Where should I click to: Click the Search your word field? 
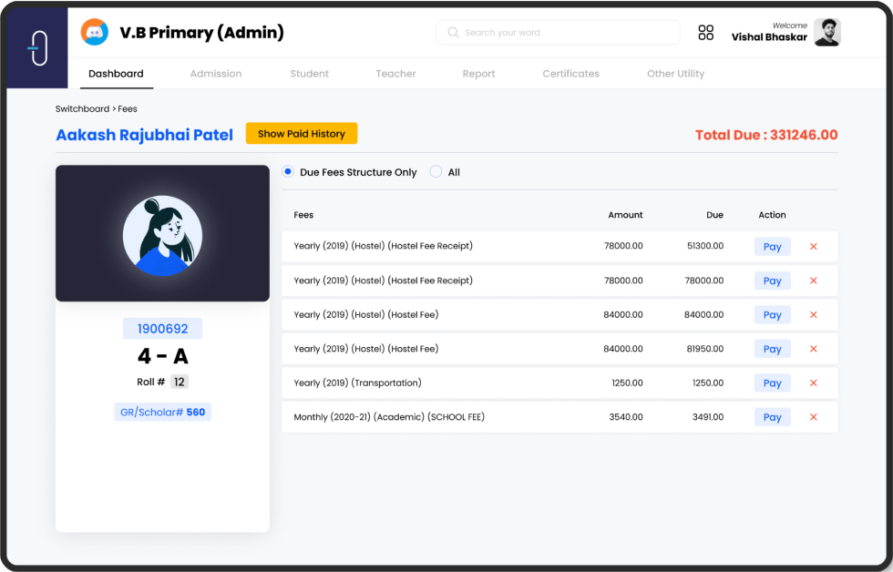click(565, 33)
